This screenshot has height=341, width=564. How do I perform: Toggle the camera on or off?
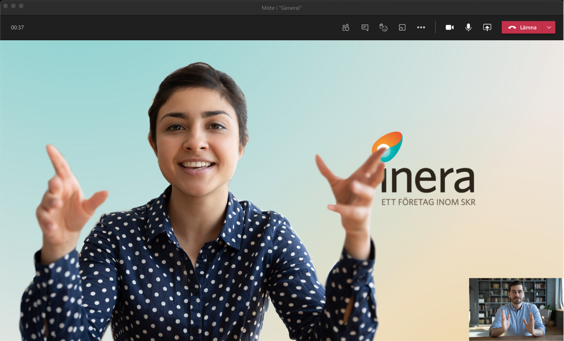click(449, 27)
